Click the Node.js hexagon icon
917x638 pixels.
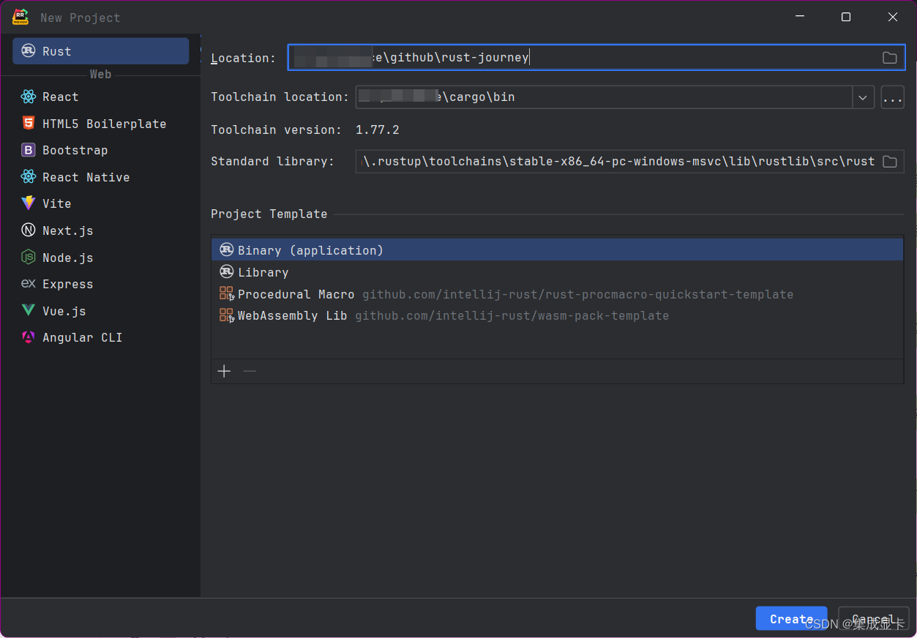[x=29, y=258]
